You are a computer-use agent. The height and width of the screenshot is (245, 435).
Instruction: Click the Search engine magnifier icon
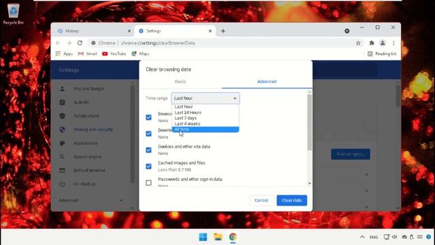[x=62, y=157]
